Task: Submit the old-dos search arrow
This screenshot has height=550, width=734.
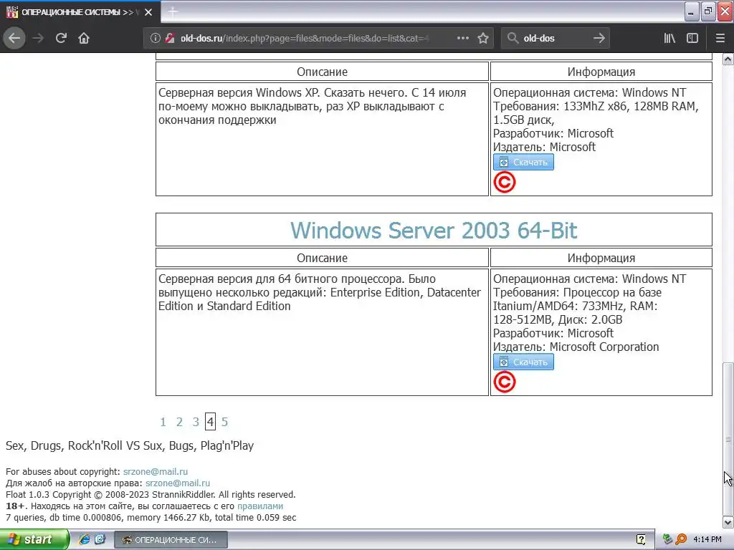Action: [x=599, y=38]
